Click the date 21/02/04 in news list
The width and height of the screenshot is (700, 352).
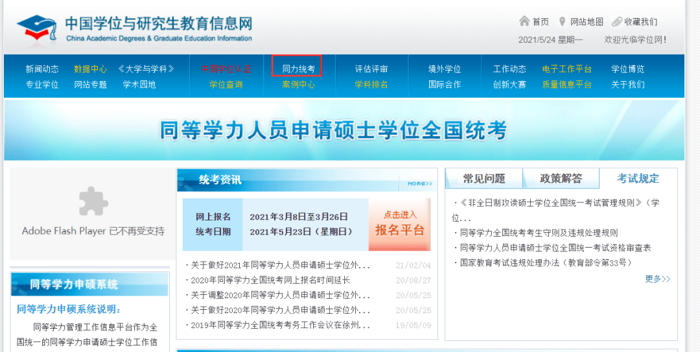pyautogui.click(x=413, y=266)
